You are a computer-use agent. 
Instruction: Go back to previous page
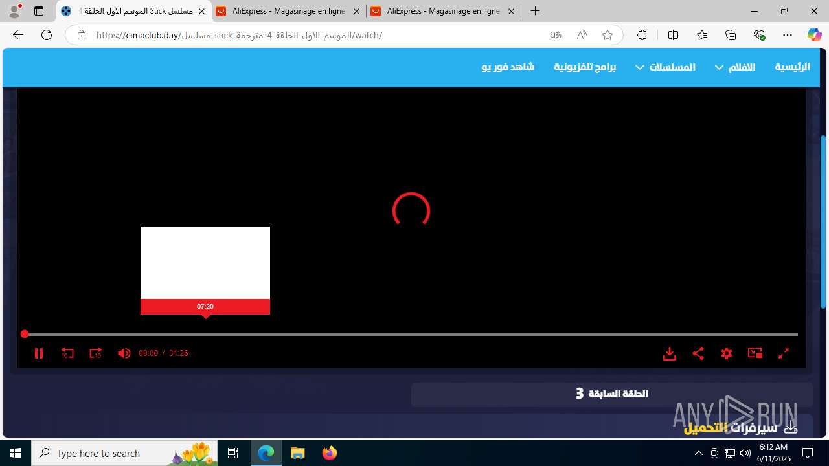coord(18,35)
